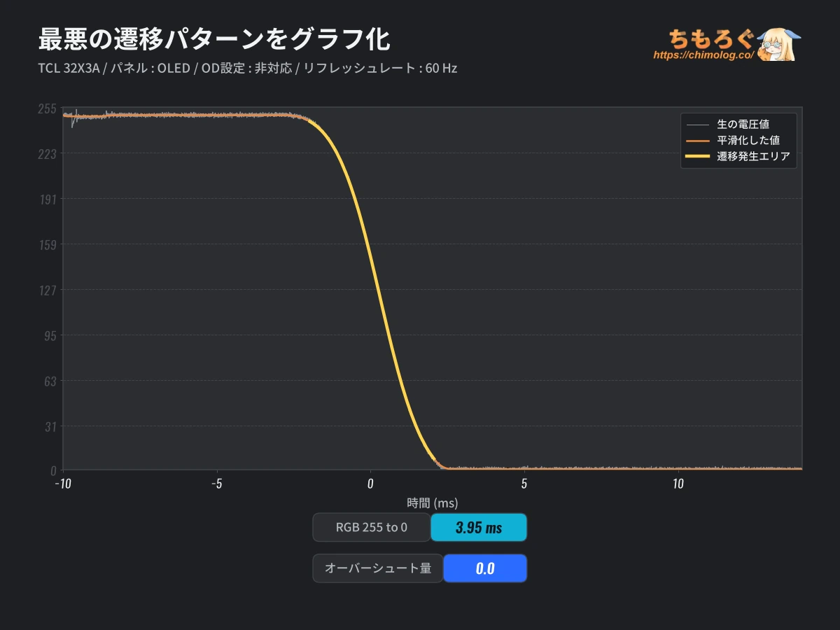Click the ちもろぐ logo text

click(708, 36)
